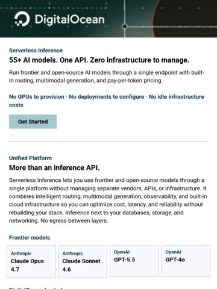This screenshot has width=217, height=289.
Task: Click the OpenAI label on the GPT-5.5 card
Action: tap(122, 252)
